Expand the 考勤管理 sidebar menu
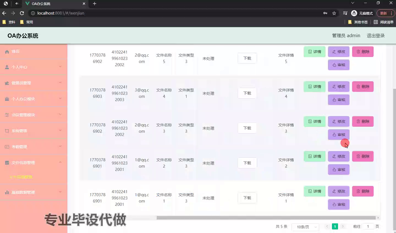The height and width of the screenshot is (233, 396). (34, 147)
